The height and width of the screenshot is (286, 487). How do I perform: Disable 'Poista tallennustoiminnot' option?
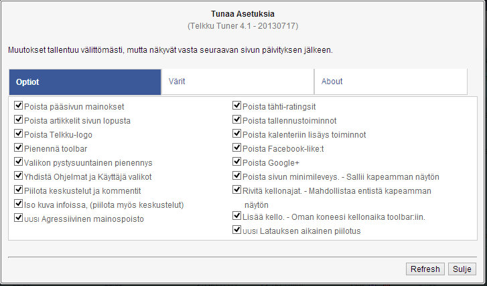pyautogui.click(x=236, y=120)
